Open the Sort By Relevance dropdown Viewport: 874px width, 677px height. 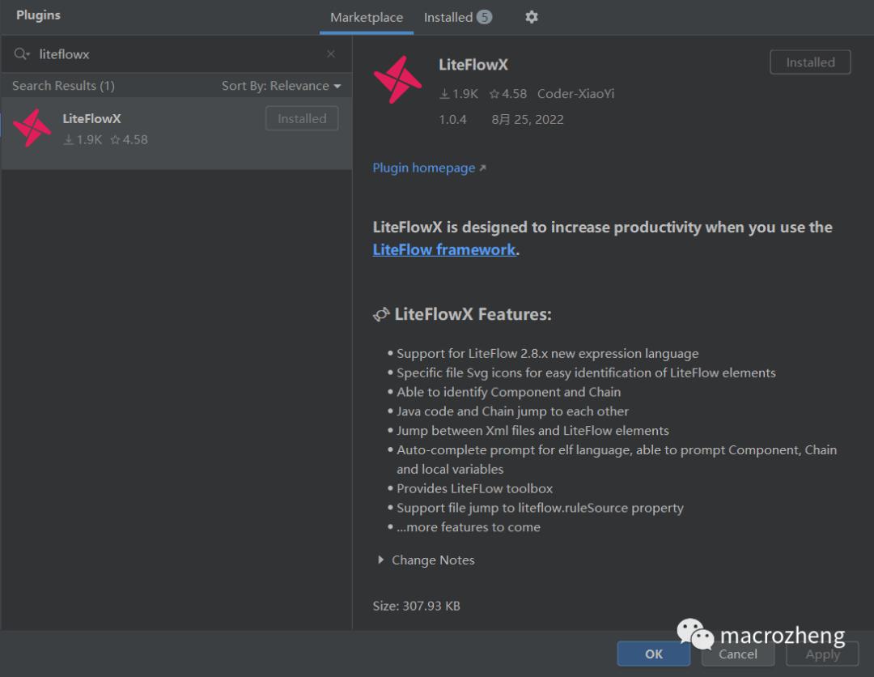click(281, 86)
